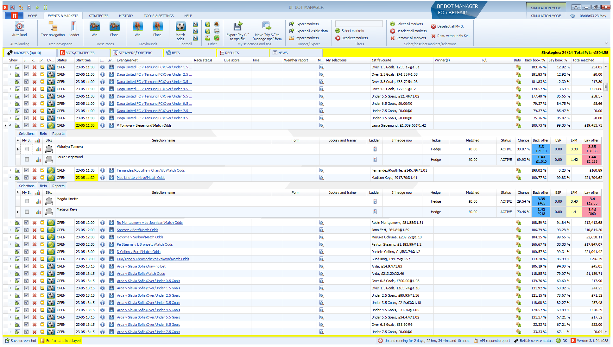Open Arda v Slavia Sofia Over/Under 2.5 Goals link
Screen dimensions: 613x347
[149, 296]
